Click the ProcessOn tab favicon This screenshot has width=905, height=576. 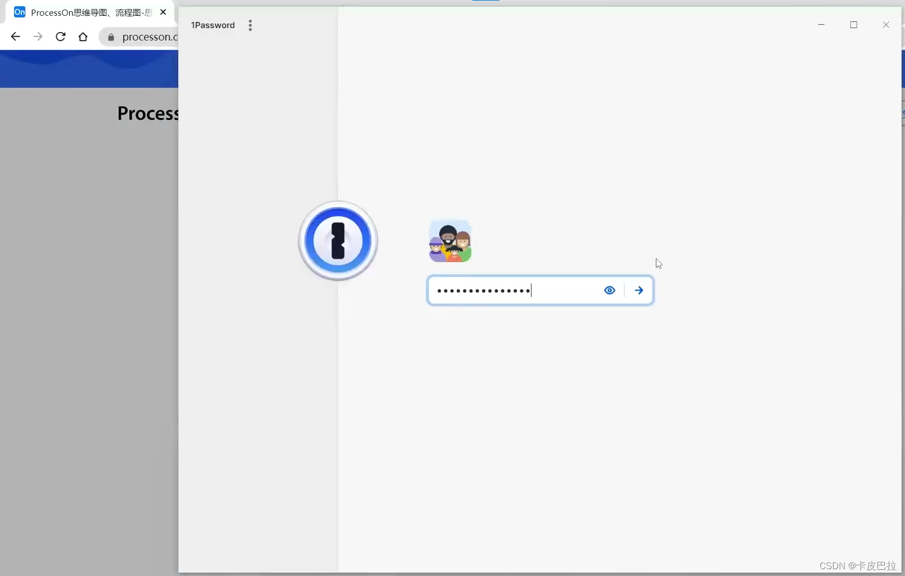20,12
